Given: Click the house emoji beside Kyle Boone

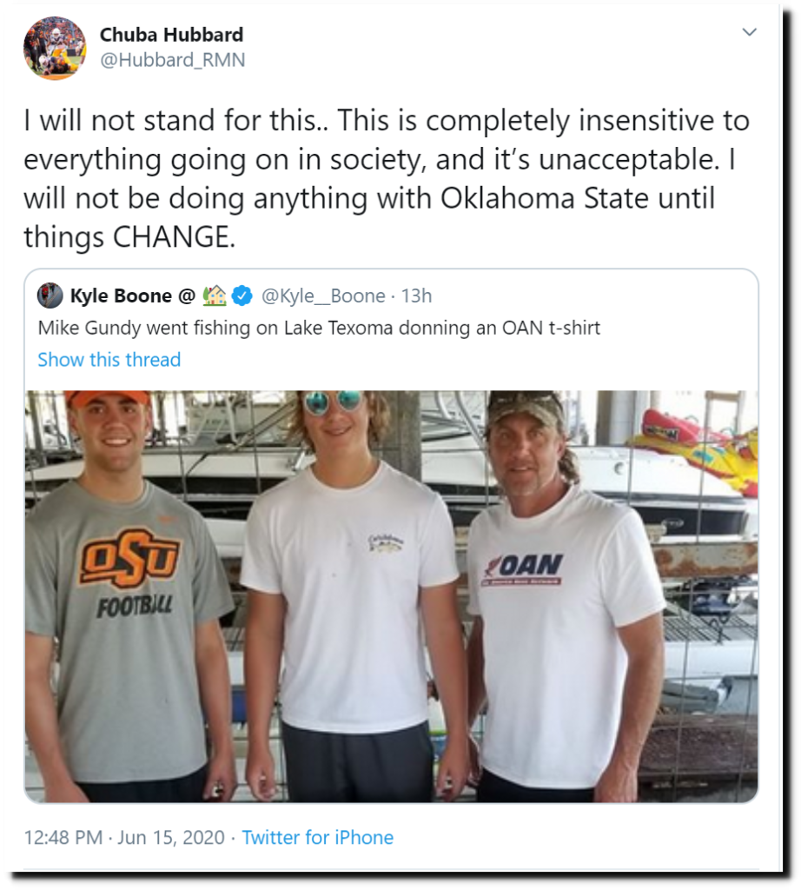Looking at the screenshot, I should point(215,296).
